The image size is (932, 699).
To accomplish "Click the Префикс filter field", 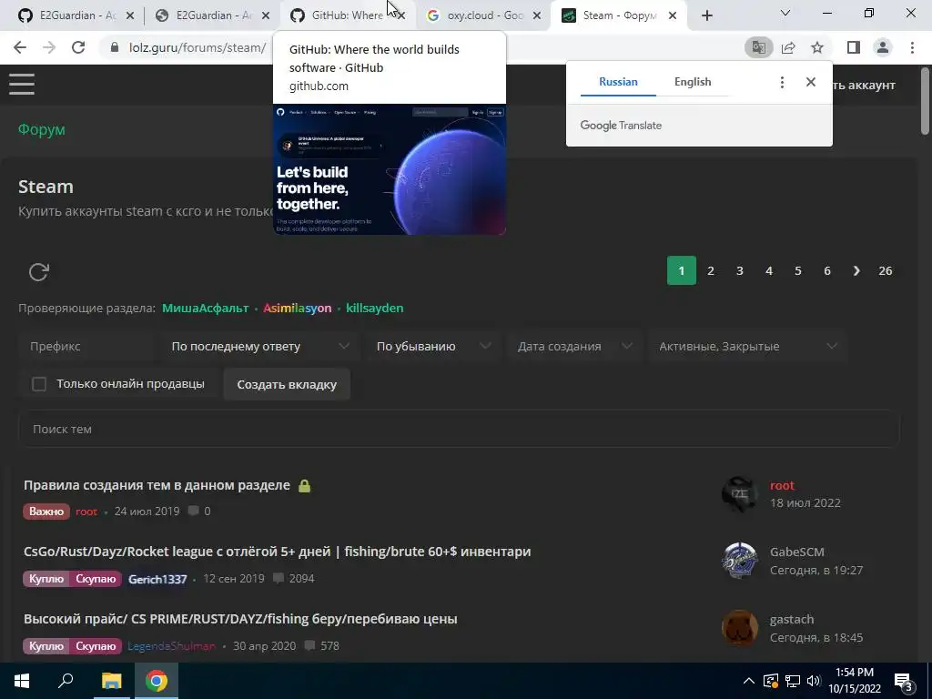I will pos(86,346).
